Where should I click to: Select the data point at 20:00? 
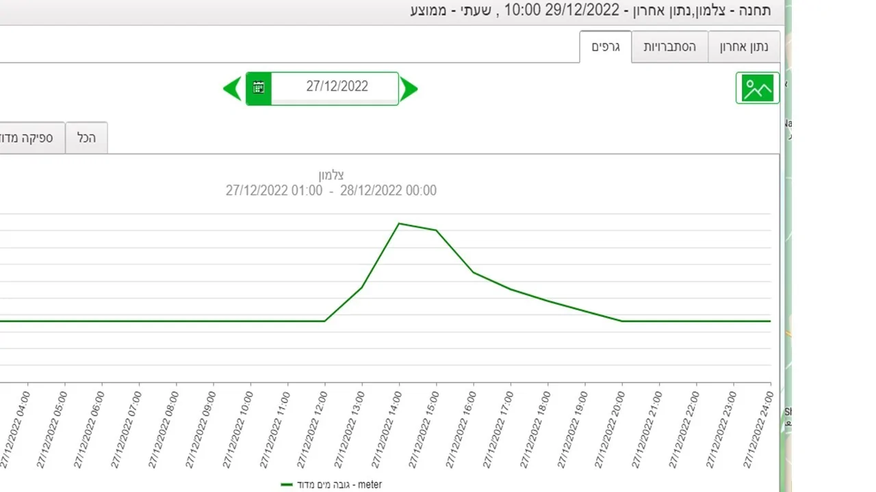pos(622,320)
